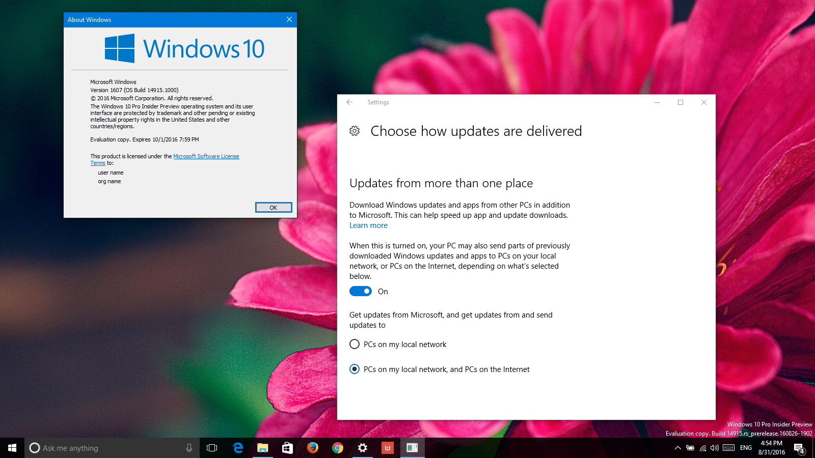Click the Cortana circle icon
This screenshot has height=458, width=815.
[35, 448]
